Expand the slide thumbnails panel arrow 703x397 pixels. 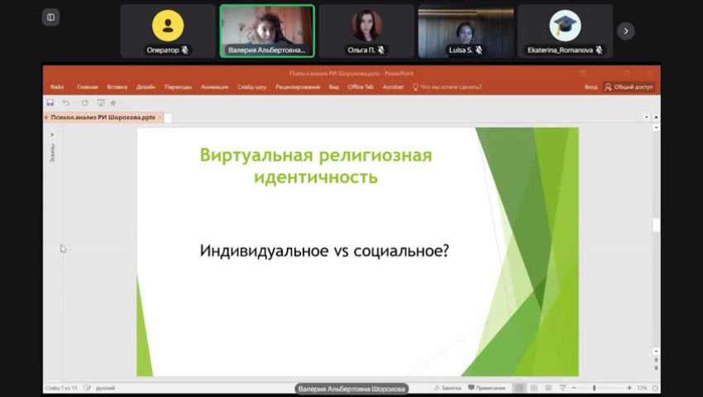coord(52,135)
